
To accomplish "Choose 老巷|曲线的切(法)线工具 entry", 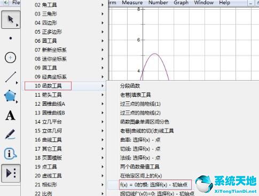I will point(147,131).
